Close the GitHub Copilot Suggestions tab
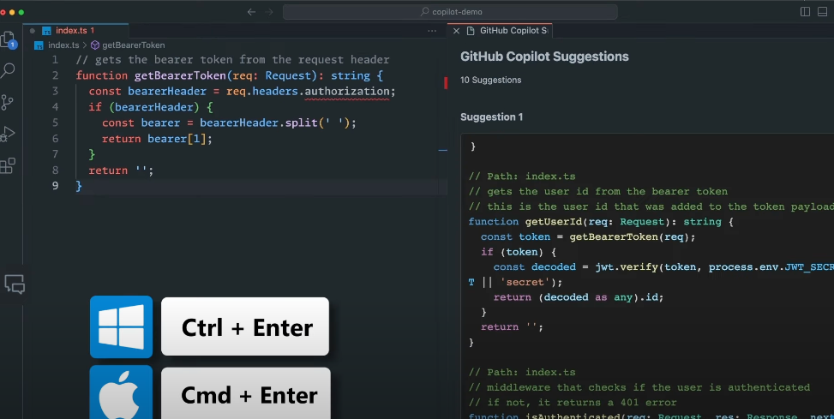 click(x=456, y=31)
